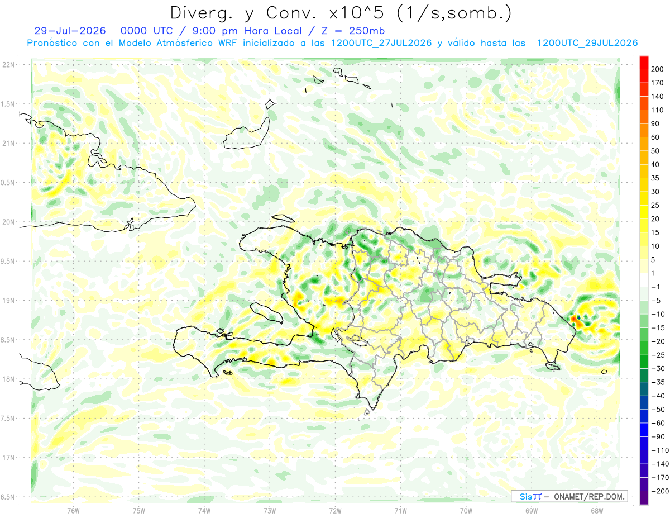Click the '-200' color scale value
The image size is (670, 518).
pos(661,491)
